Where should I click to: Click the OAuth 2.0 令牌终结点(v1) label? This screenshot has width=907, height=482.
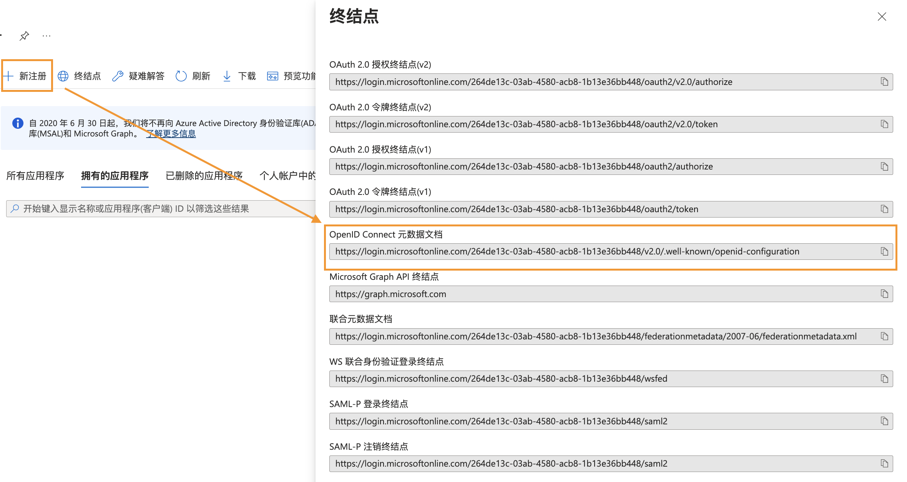pos(380,192)
